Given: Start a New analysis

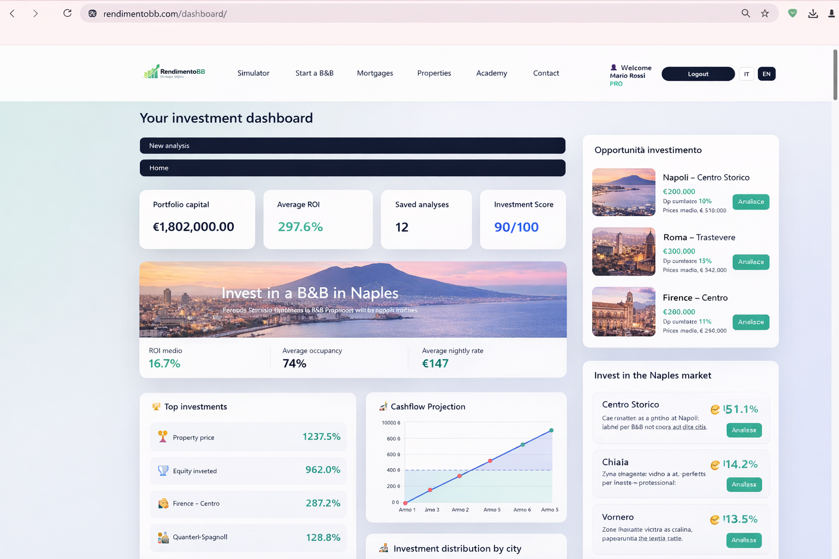Looking at the screenshot, I should coord(352,146).
